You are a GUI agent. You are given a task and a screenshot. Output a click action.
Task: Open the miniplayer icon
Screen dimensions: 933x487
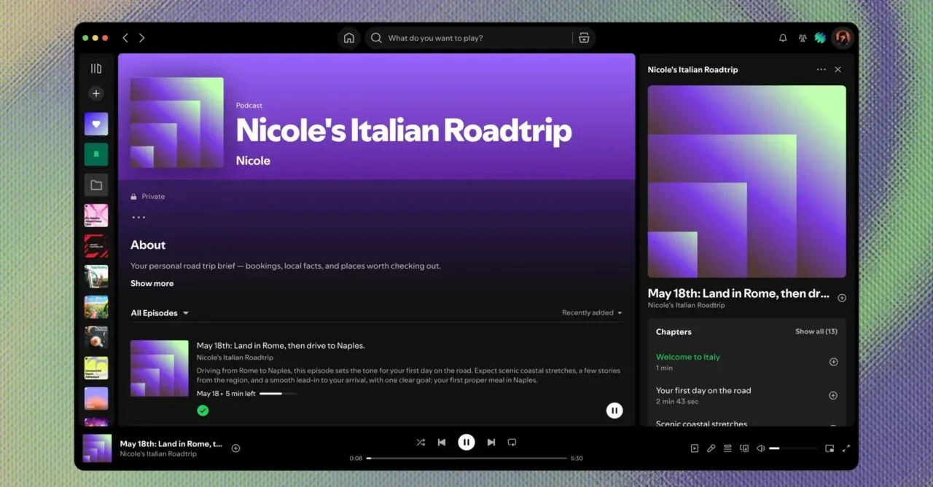coord(829,448)
